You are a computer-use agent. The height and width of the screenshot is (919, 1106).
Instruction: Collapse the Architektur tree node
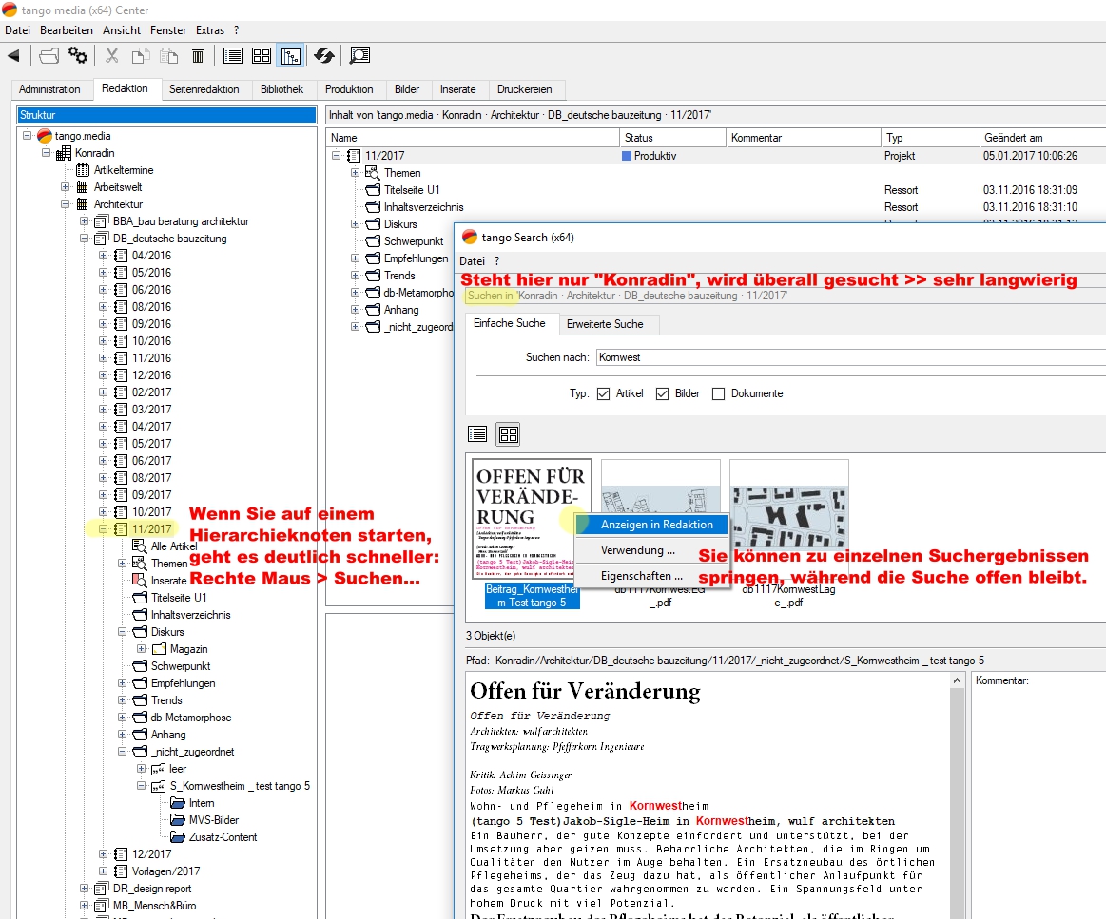(66, 204)
